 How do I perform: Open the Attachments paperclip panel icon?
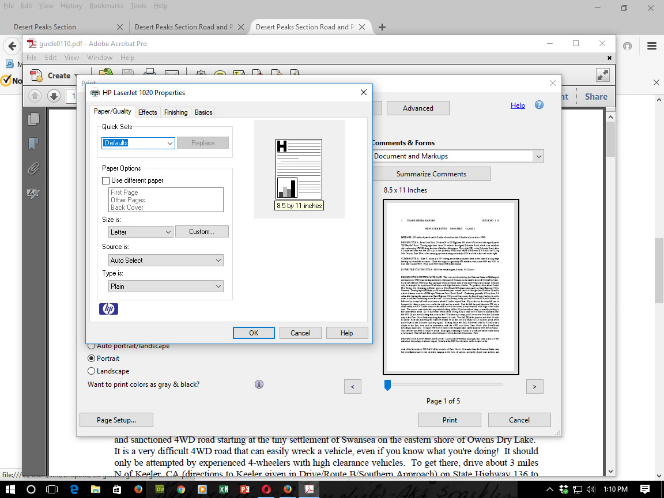click(x=33, y=168)
